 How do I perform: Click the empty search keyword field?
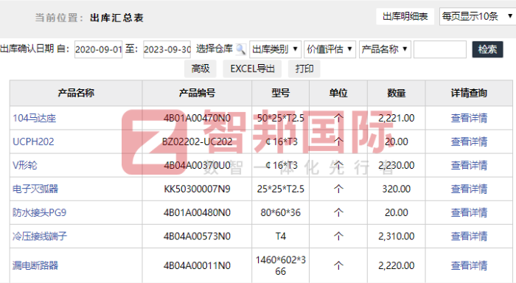tap(440, 49)
